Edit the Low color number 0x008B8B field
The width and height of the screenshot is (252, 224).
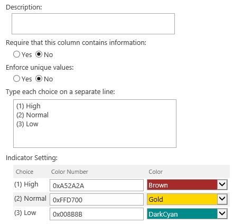point(97,214)
